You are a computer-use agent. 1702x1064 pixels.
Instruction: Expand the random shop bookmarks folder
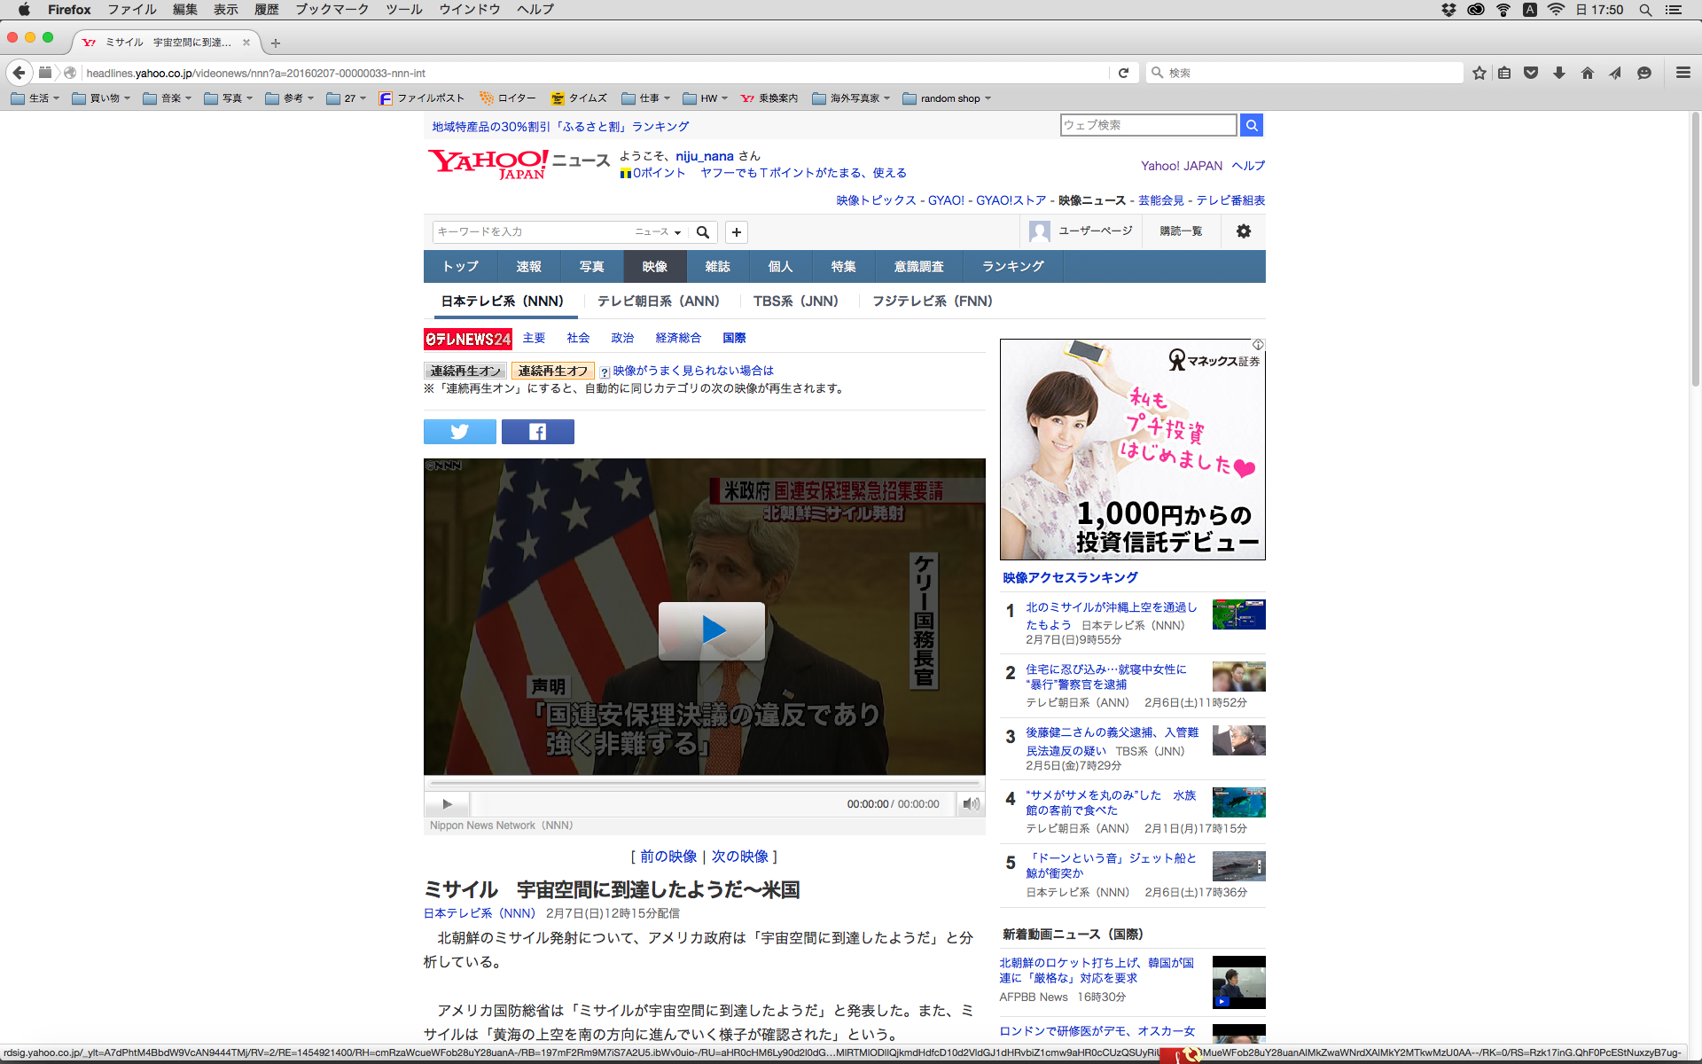coord(947,98)
